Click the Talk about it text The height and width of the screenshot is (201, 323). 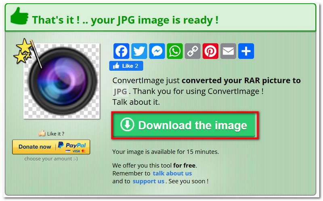point(136,102)
